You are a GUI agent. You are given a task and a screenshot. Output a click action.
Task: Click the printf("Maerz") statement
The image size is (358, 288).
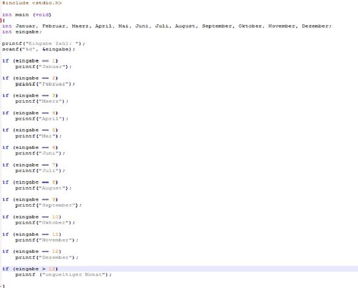click(42, 101)
